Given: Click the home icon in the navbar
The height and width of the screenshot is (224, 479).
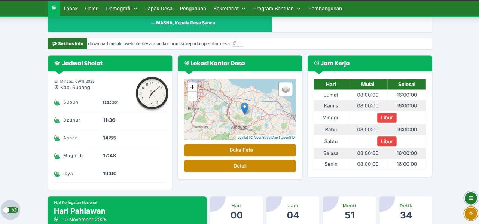Looking at the screenshot, I should [54, 8].
